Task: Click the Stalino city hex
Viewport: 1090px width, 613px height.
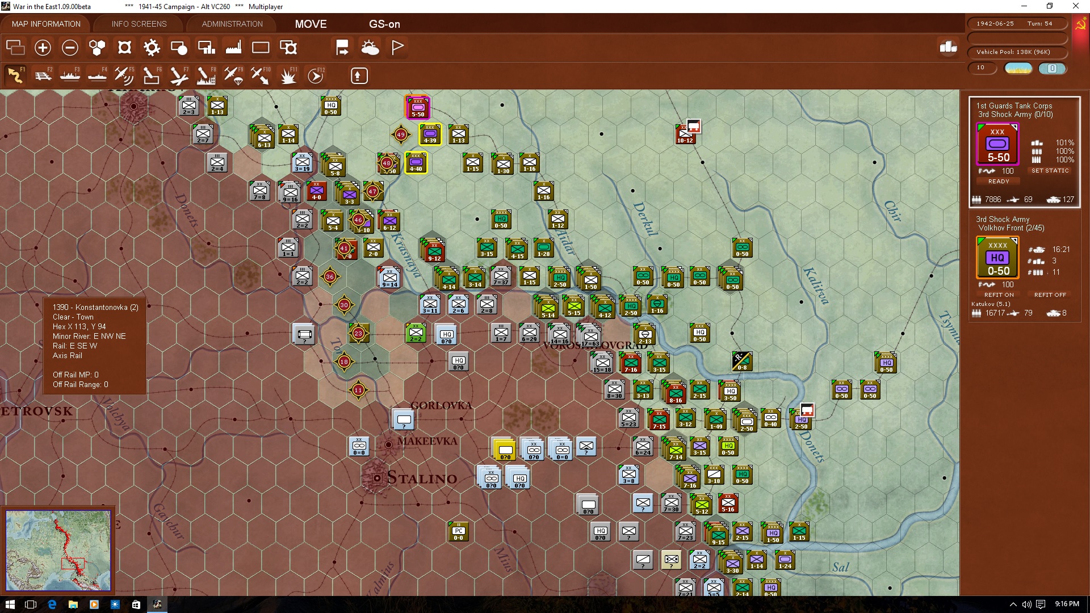Action: pos(376,478)
